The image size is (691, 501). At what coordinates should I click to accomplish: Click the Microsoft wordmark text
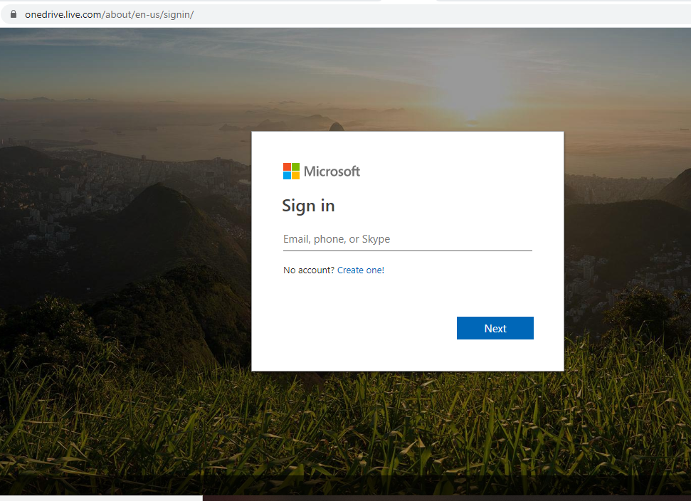pyautogui.click(x=332, y=171)
